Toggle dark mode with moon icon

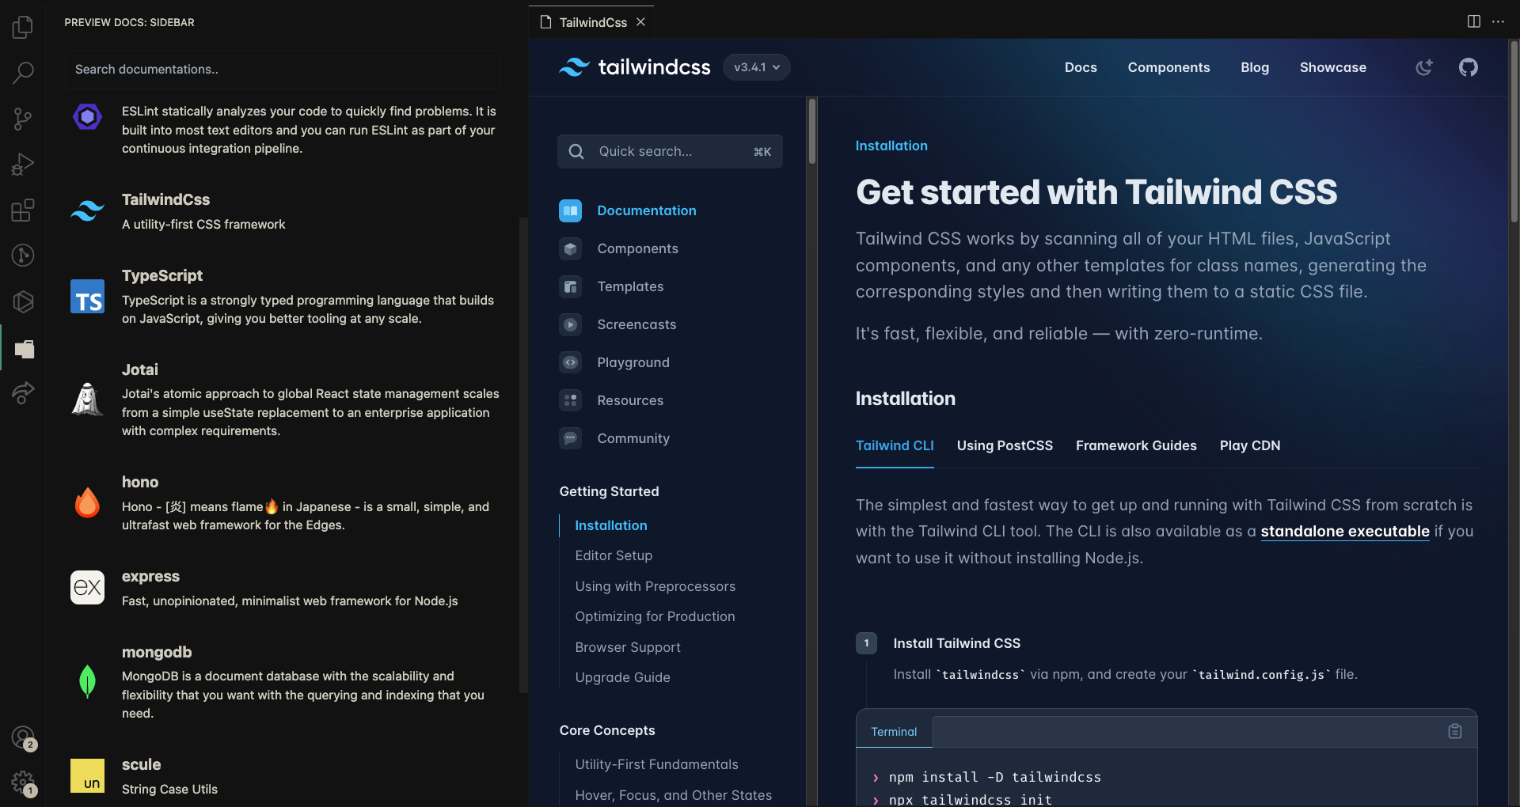1424,67
